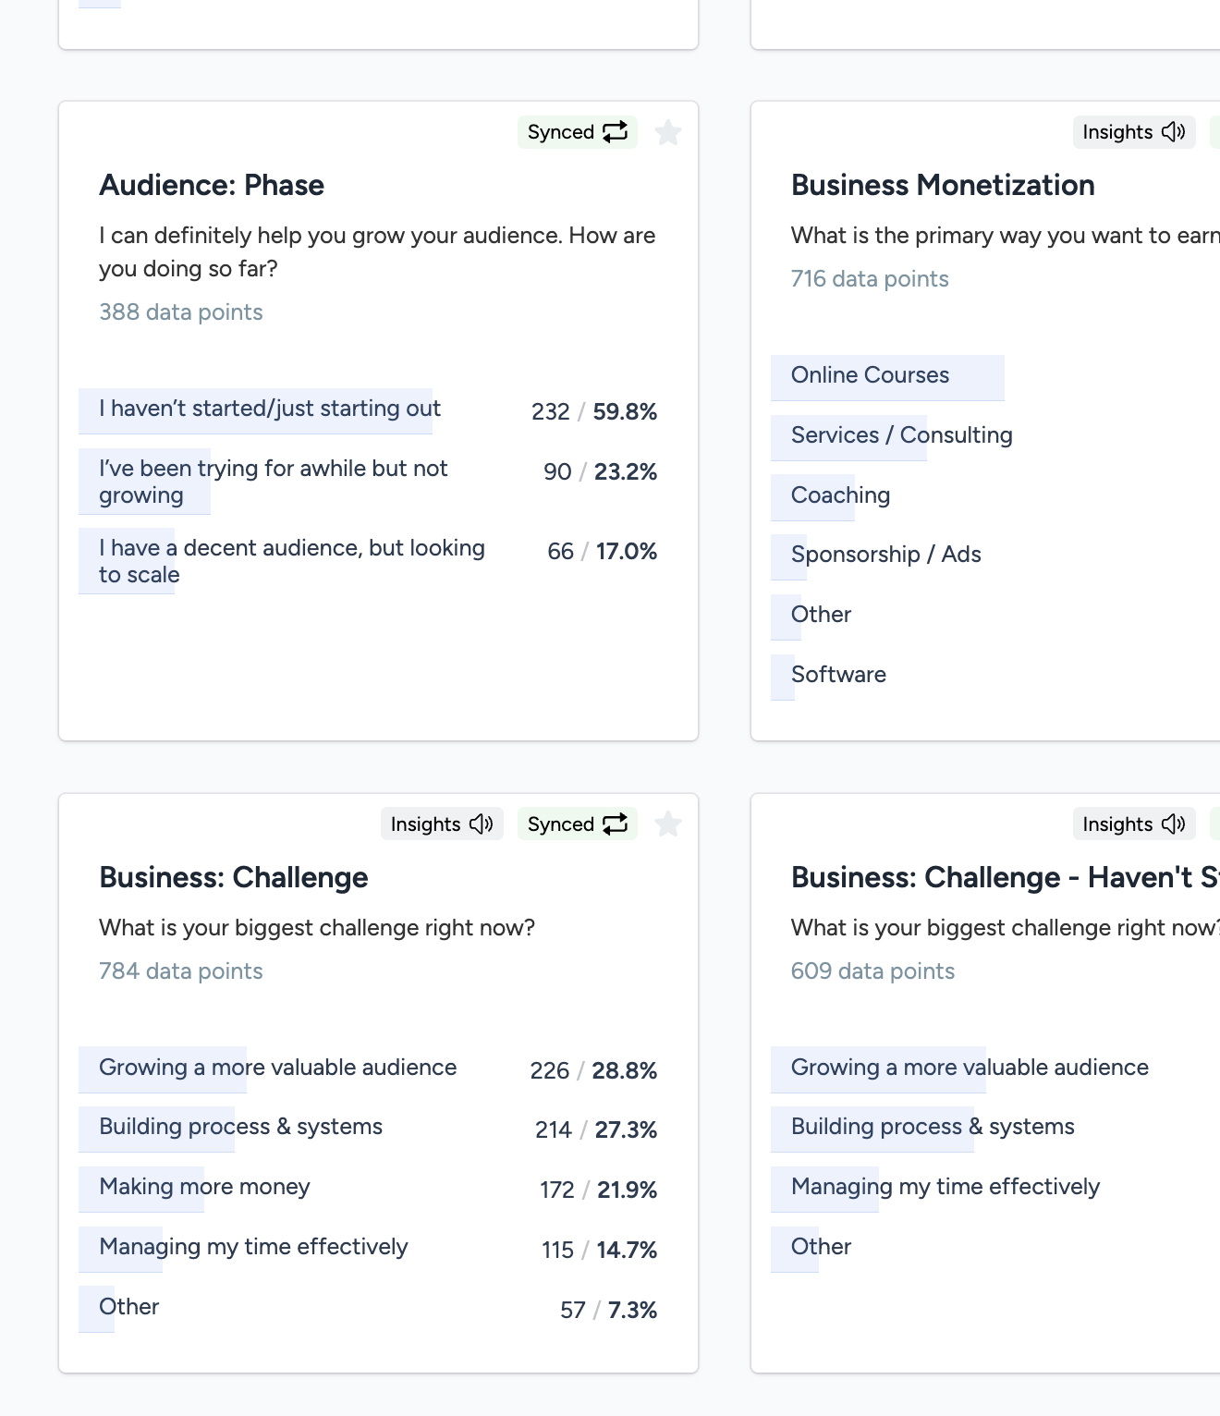The image size is (1220, 1416).
Task: Select "I haven't started/just starting out" answer
Action: pyautogui.click(x=270, y=409)
